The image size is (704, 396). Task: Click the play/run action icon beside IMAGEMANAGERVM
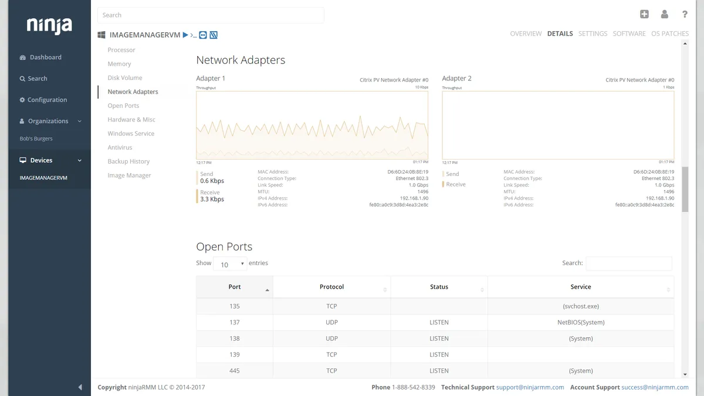pos(185,35)
